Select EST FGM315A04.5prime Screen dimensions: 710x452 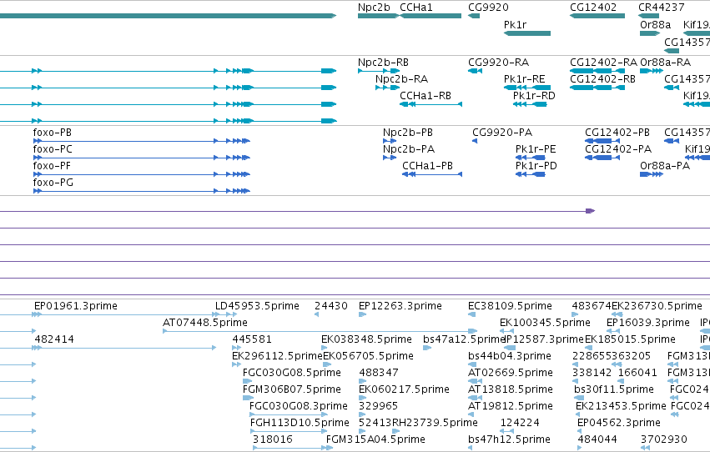click(375, 440)
